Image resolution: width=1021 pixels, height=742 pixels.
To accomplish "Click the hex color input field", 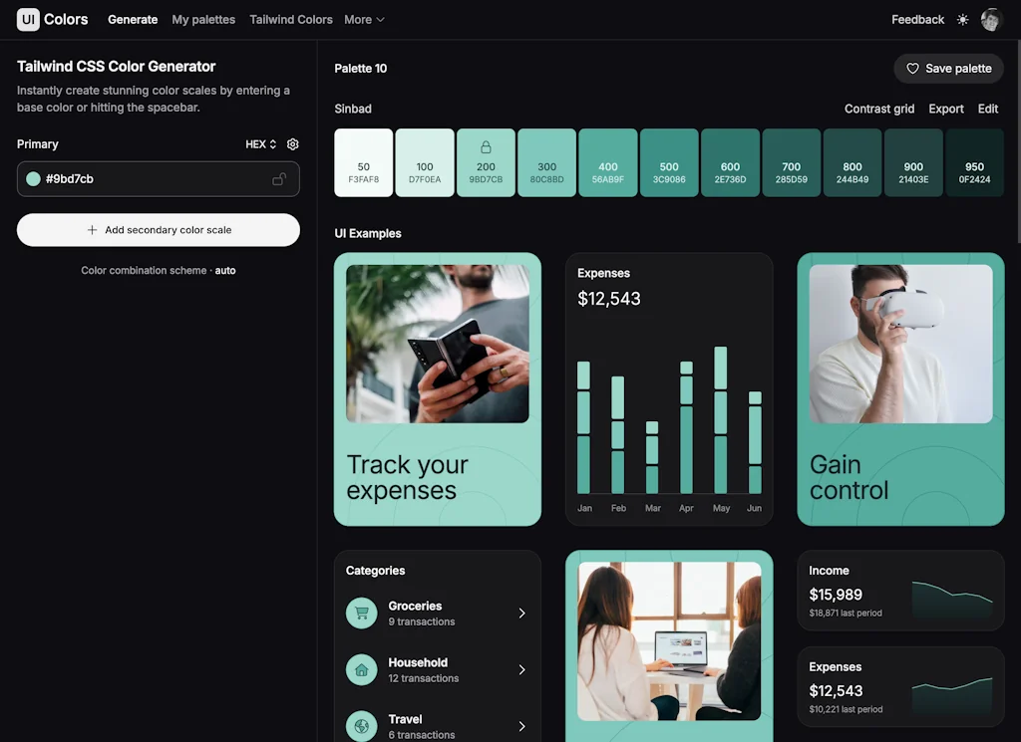I will pyautogui.click(x=150, y=179).
